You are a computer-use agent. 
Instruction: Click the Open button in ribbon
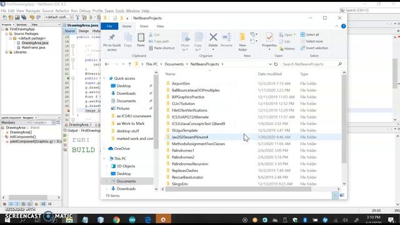287,35
